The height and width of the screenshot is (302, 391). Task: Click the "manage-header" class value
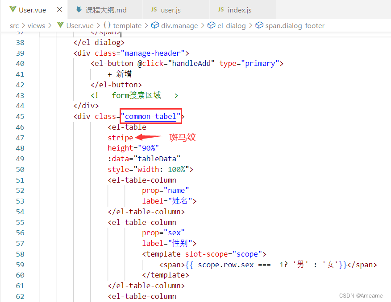click(153, 53)
